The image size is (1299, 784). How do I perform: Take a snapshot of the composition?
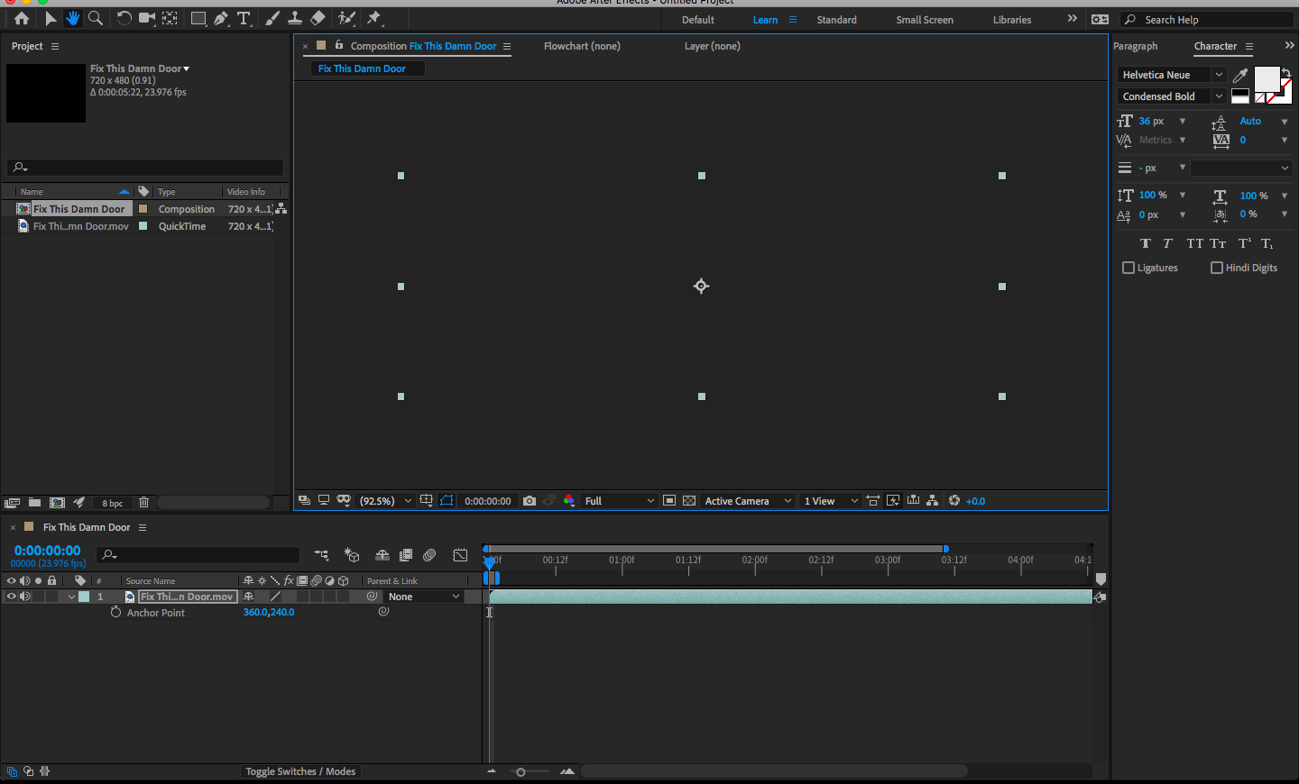pyautogui.click(x=530, y=500)
